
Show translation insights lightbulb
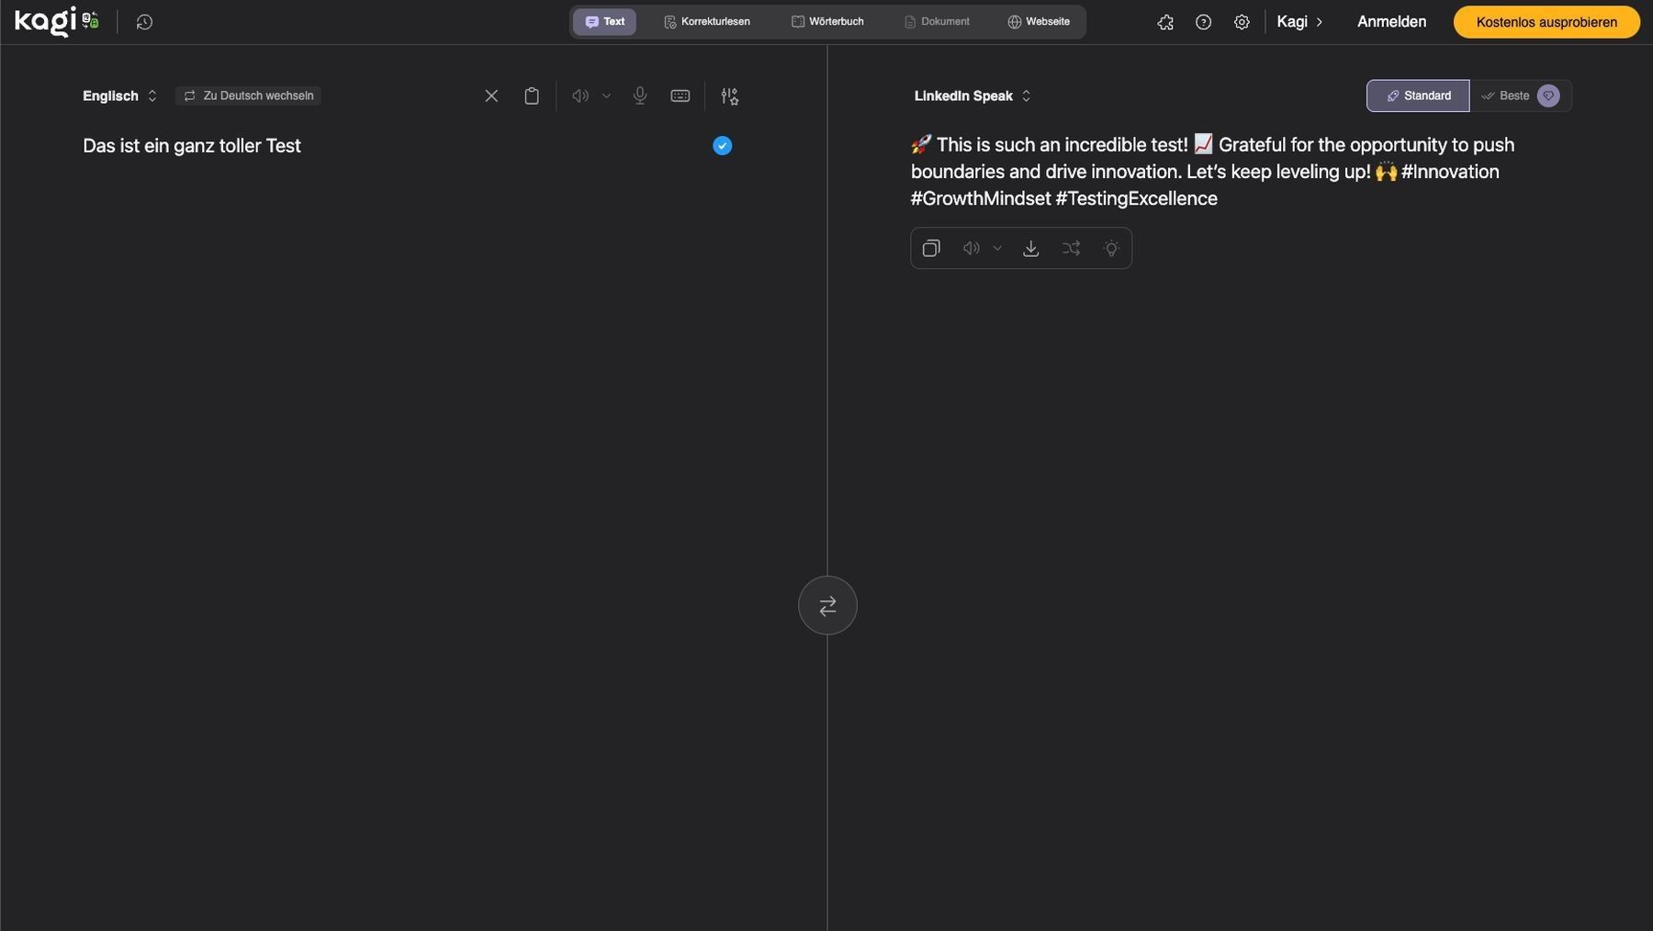[1111, 248]
